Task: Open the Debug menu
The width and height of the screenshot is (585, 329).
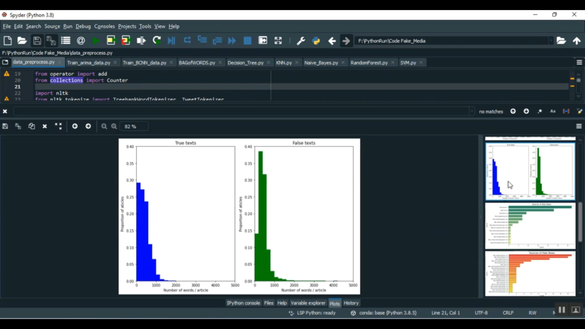Action: [x=83, y=27]
